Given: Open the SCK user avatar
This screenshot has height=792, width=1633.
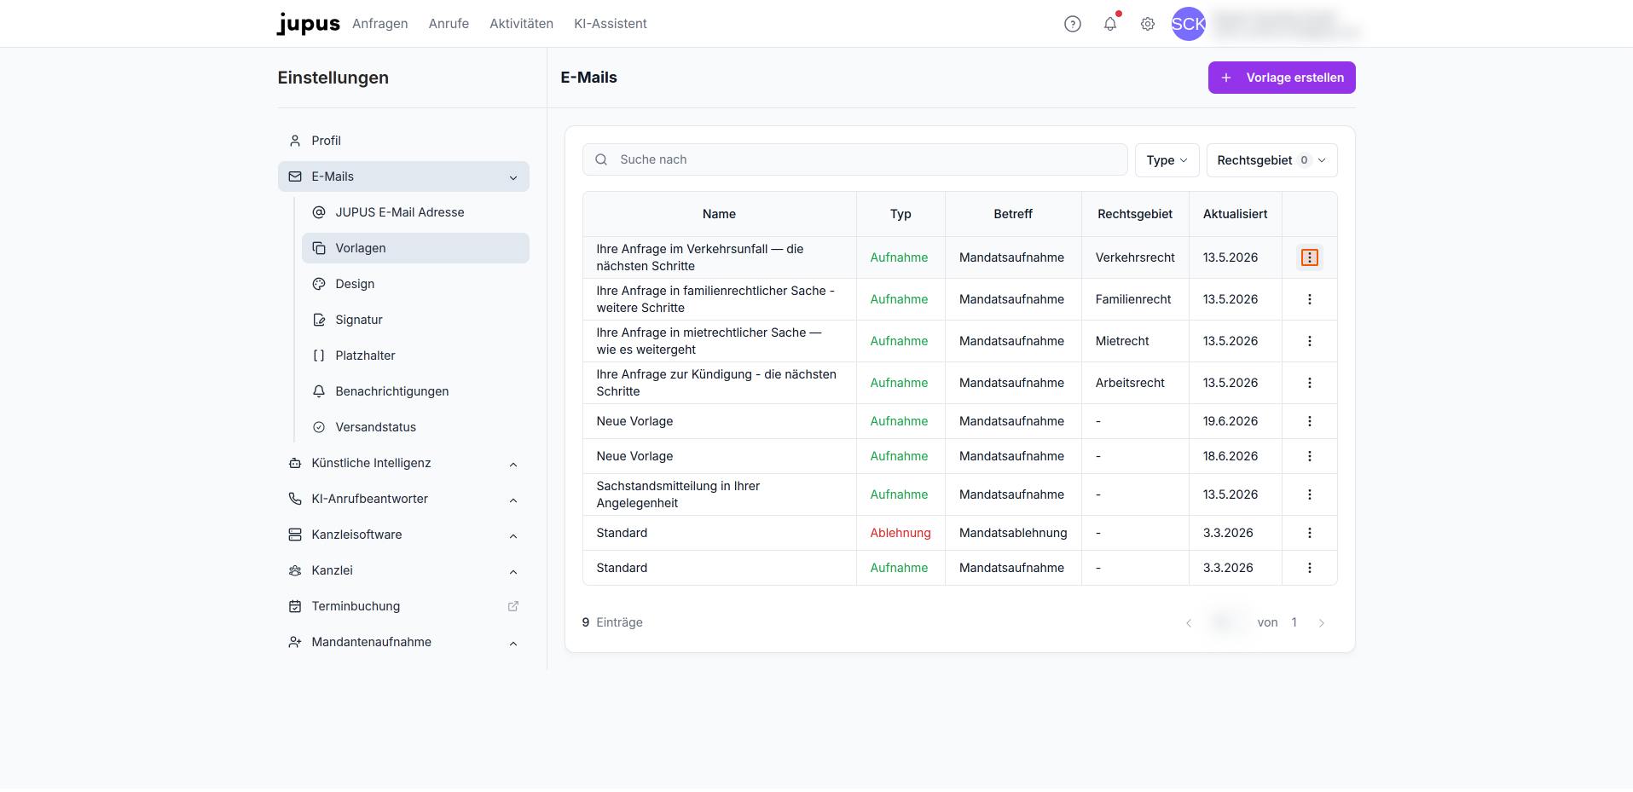Looking at the screenshot, I should [x=1188, y=24].
